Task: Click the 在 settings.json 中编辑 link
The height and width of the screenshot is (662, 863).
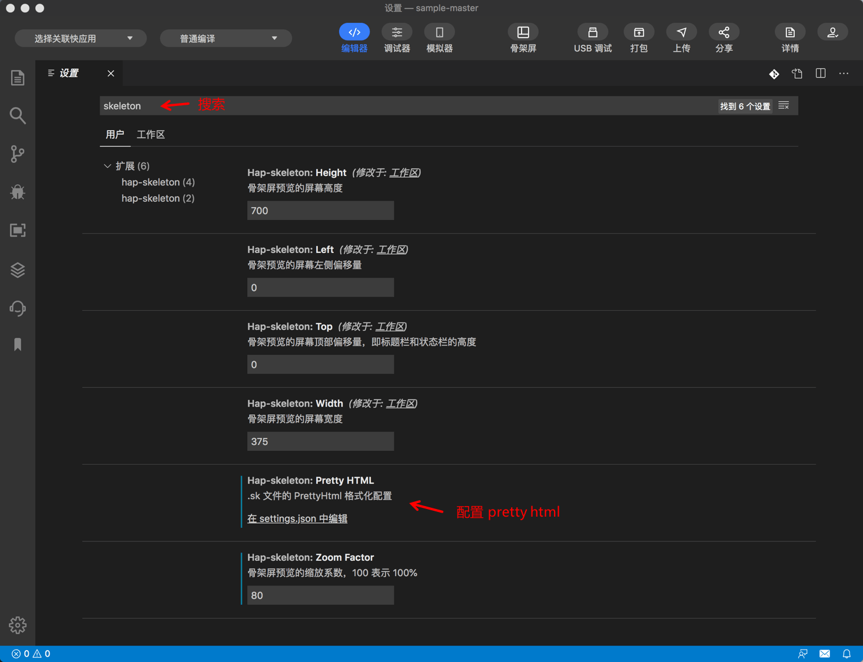Action: coord(297,518)
